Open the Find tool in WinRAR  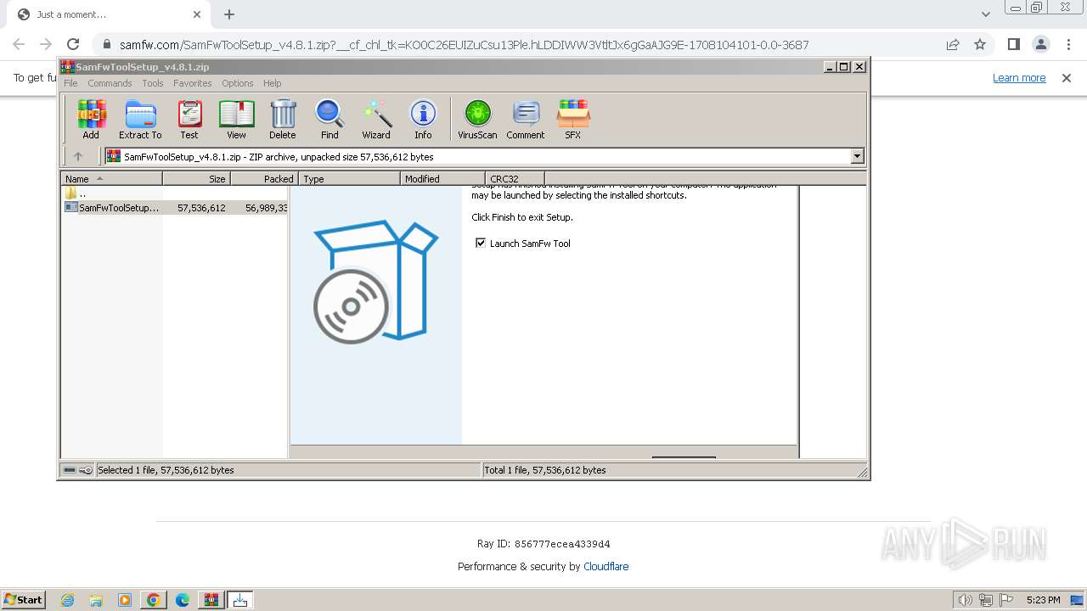coord(329,119)
